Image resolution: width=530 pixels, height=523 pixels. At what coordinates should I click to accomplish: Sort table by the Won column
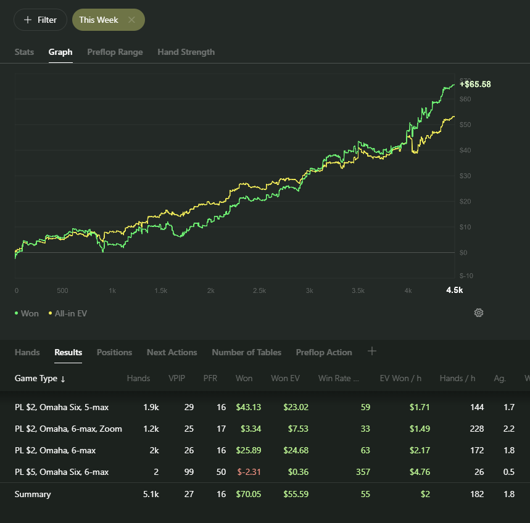point(244,379)
